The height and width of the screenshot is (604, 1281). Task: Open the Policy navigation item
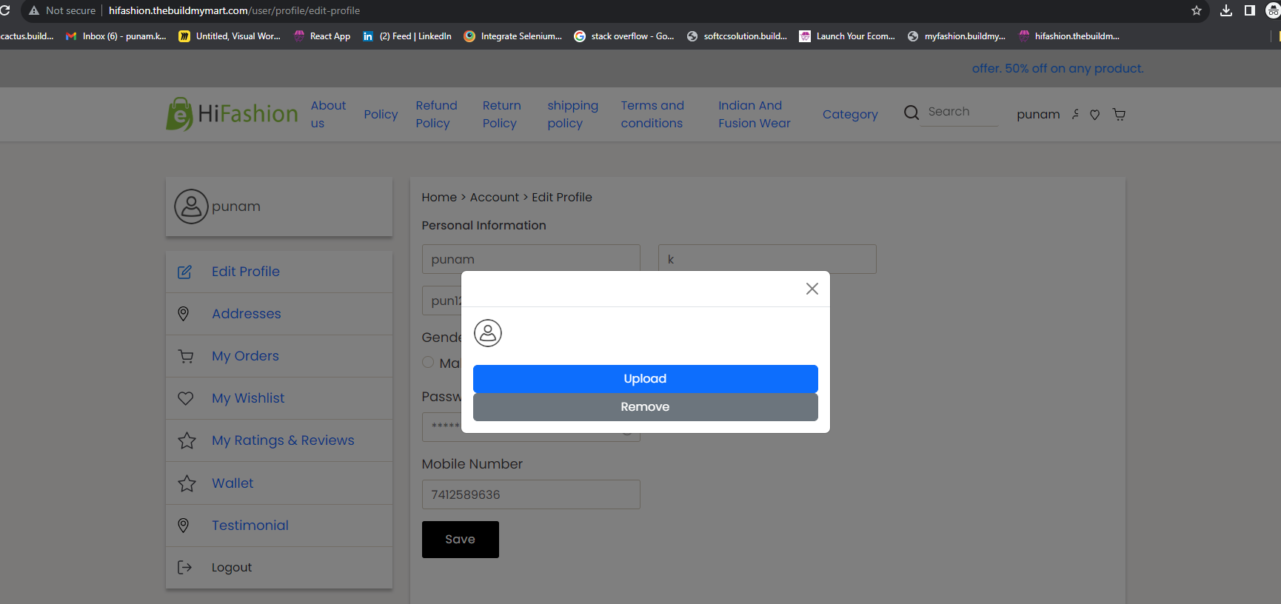[381, 115]
